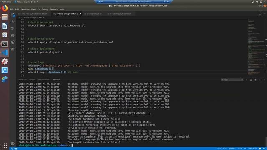
Task: Open the editor More Actions ellipsis
Action: coord(264,14)
